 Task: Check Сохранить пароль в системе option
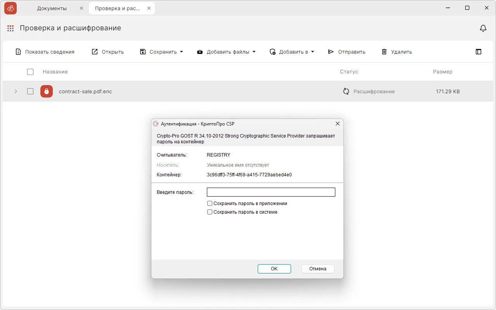(210, 212)
